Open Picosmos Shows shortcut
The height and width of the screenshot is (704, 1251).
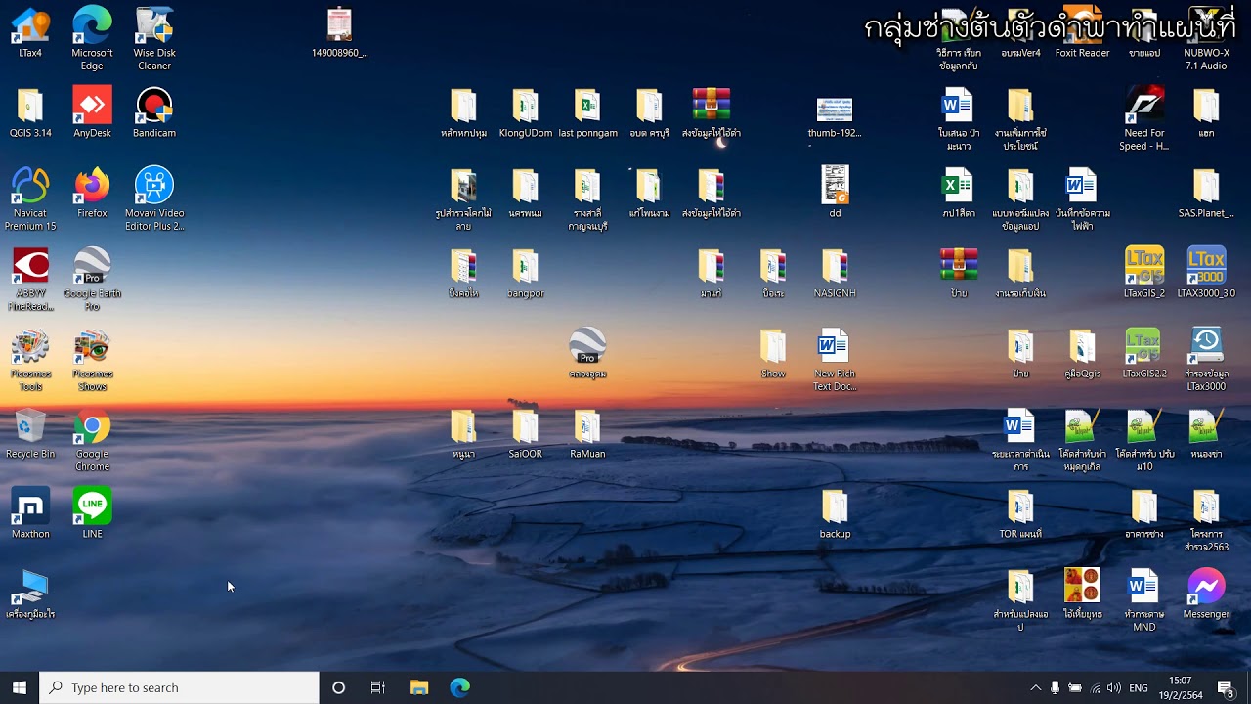click(x=92, y=360)
